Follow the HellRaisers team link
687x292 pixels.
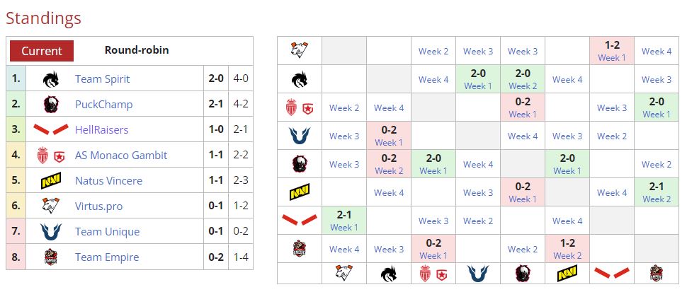[x=102, y=130]
